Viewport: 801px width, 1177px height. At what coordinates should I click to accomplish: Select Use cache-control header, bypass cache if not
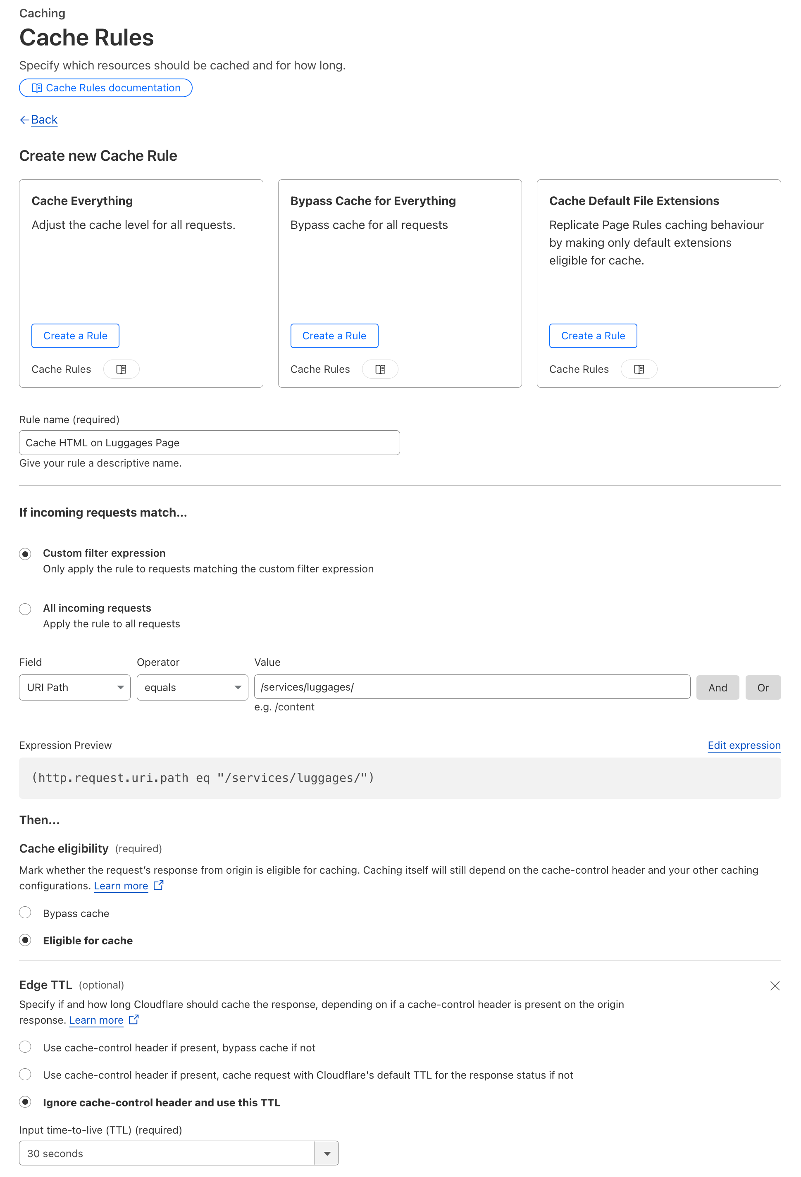click(25, 1047)
